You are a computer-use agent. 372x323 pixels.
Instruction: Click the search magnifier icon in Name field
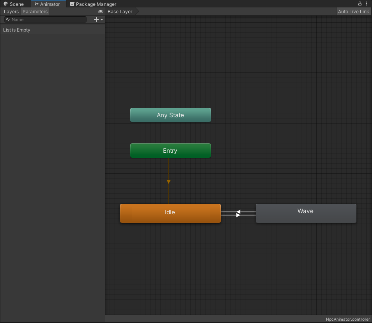8,19
